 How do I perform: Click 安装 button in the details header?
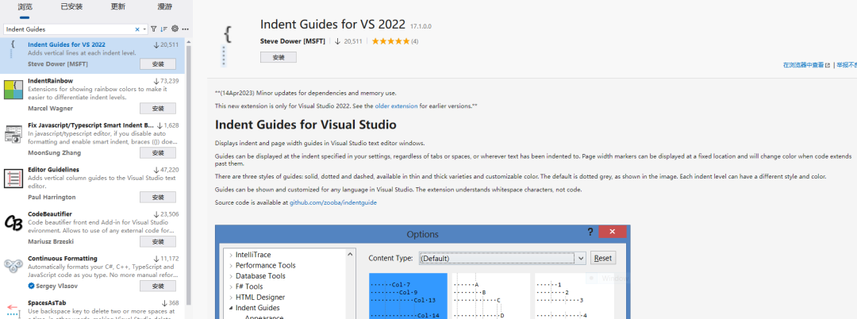click(x=279, y=57)
